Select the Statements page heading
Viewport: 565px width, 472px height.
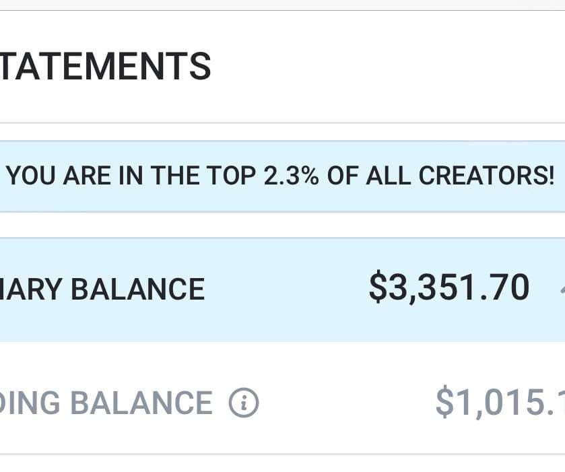105,66
